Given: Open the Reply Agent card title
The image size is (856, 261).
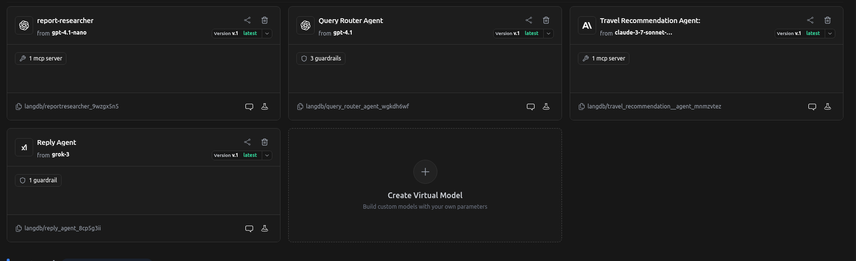Looking at the screenshot, I should (x=56, y=142).
